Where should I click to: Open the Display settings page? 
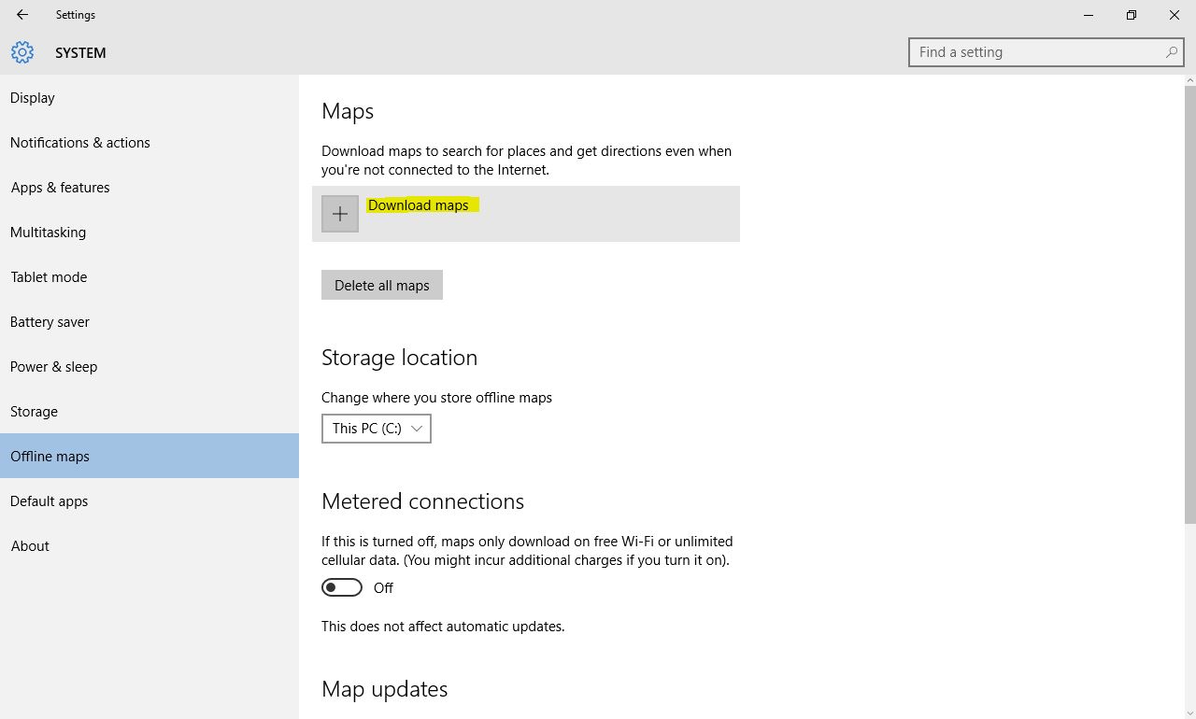point(32,97)
